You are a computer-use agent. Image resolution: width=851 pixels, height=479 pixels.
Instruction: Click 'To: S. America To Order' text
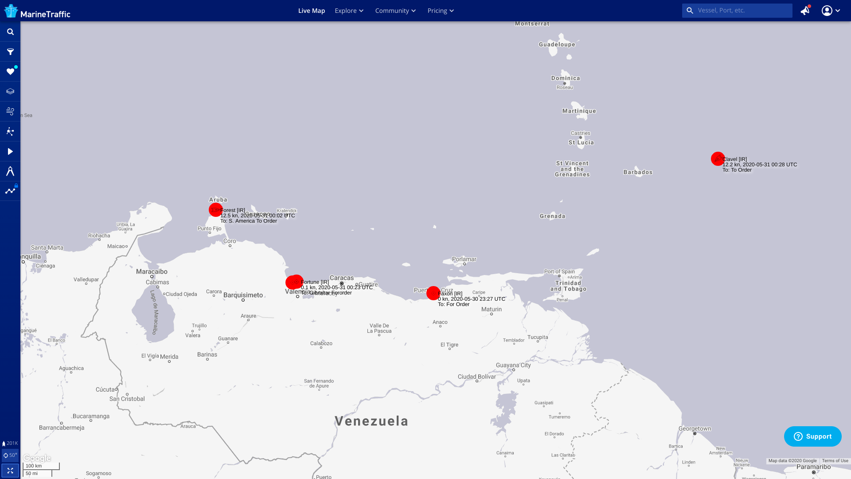coord(249,221)
